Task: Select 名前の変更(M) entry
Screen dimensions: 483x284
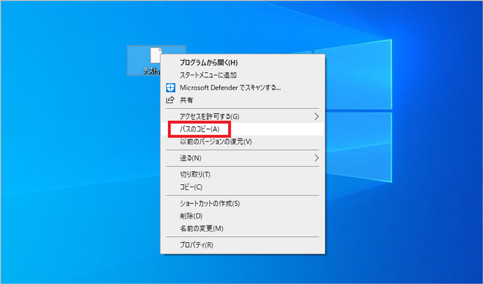Action: coord(242,229)
